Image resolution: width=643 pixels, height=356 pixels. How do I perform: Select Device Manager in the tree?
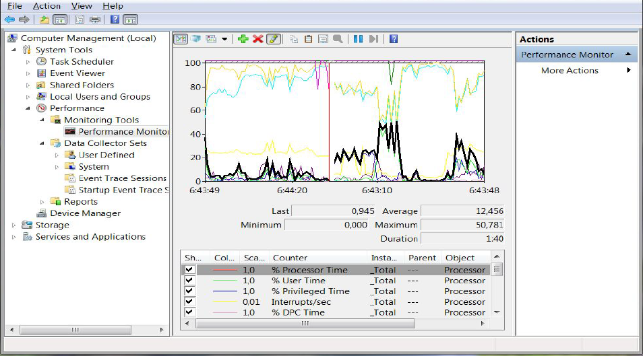coord(85,213)
